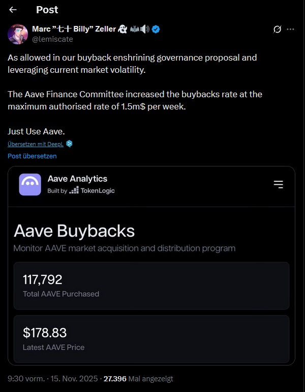This screenshot has width=305, height=392.
Task: Click the back arrow at top
Action: [13, 10]
